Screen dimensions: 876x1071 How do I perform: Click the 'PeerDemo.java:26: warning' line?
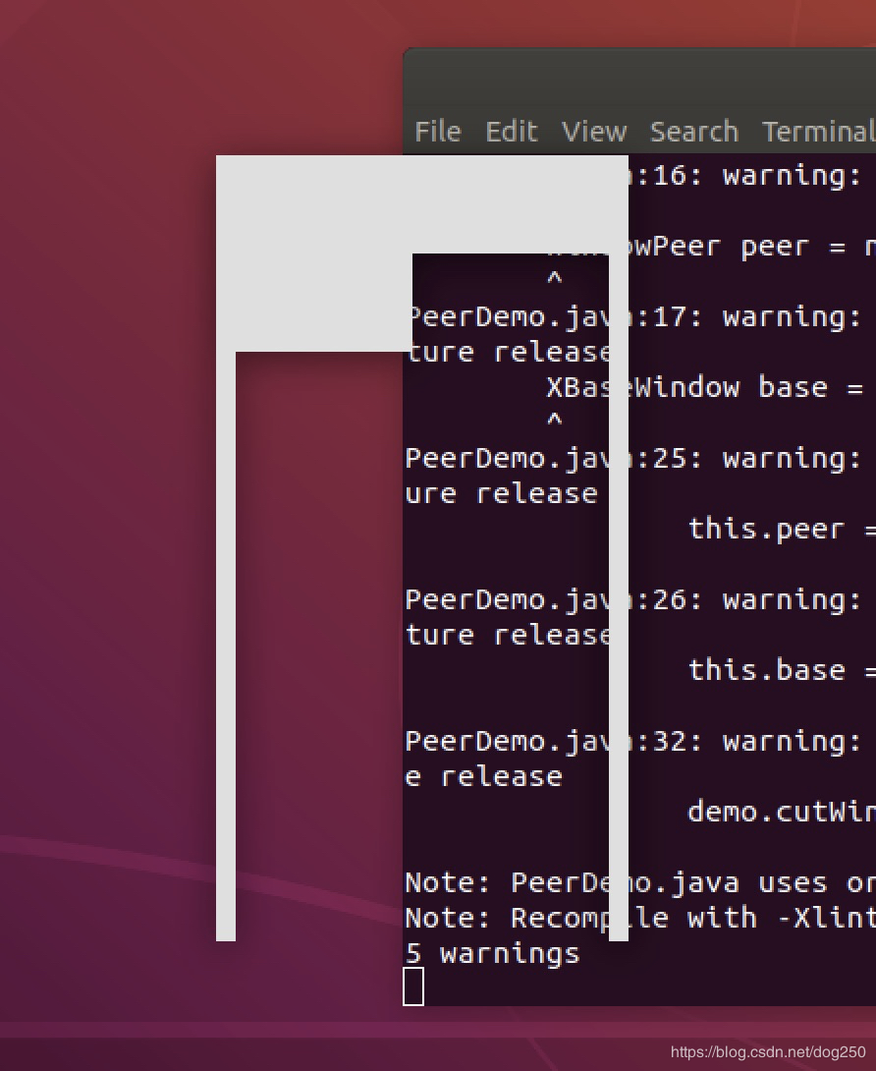click(632, 599)
